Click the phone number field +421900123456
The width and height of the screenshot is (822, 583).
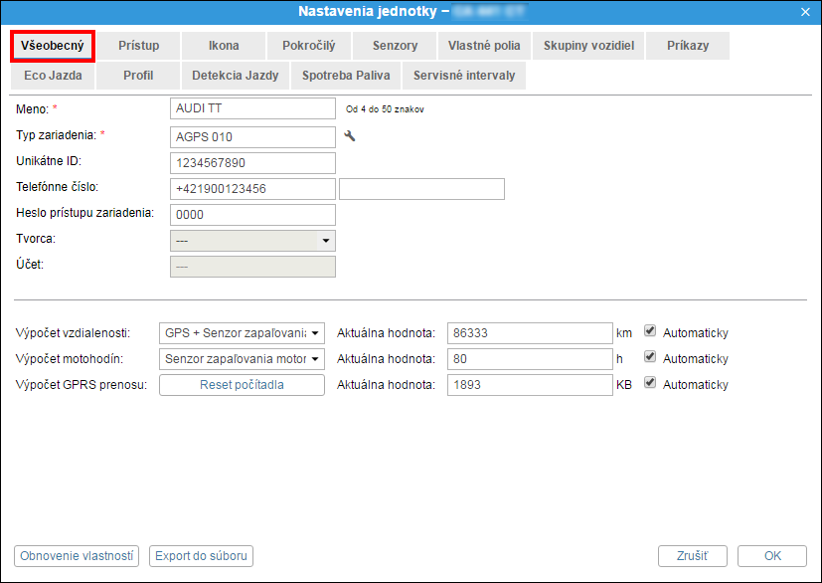252,189
